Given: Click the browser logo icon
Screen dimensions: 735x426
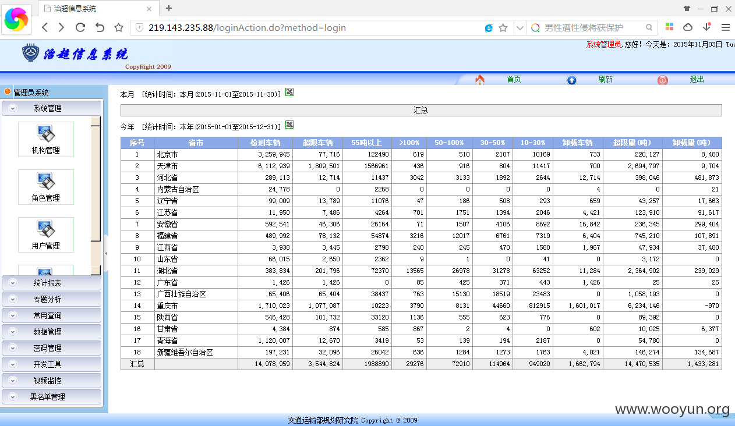Looking at the screenshot, I should click(16, 19).
